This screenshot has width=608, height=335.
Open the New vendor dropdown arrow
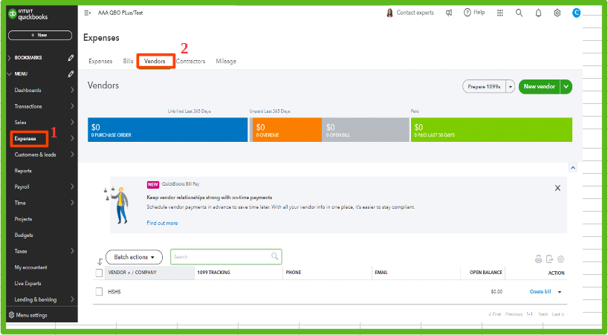pyautogui.click(x=566, y=87)
